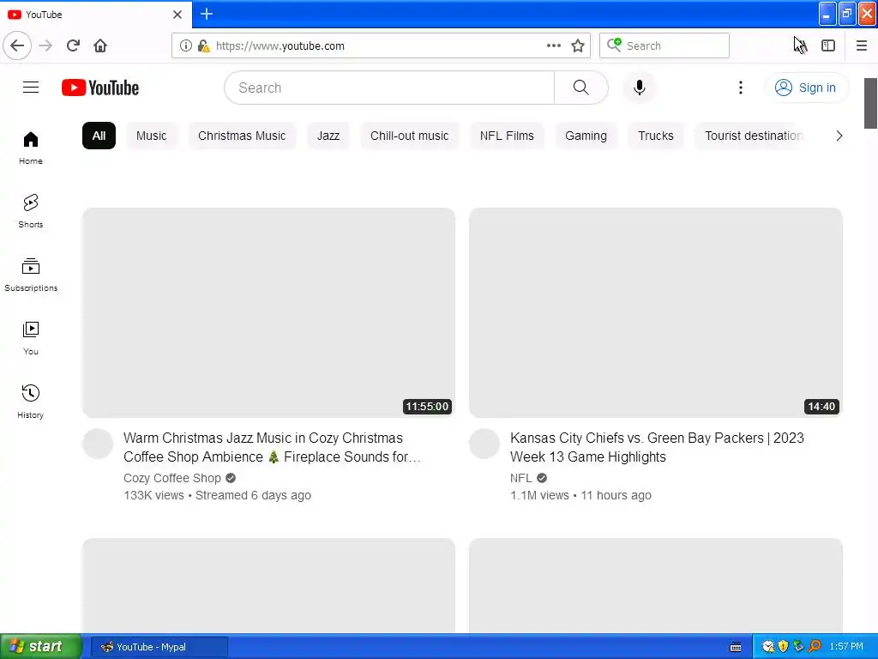Open YouTube settings three-dot menu
Image resolution: width=878 pixels, height=659 pixels.
740,88
